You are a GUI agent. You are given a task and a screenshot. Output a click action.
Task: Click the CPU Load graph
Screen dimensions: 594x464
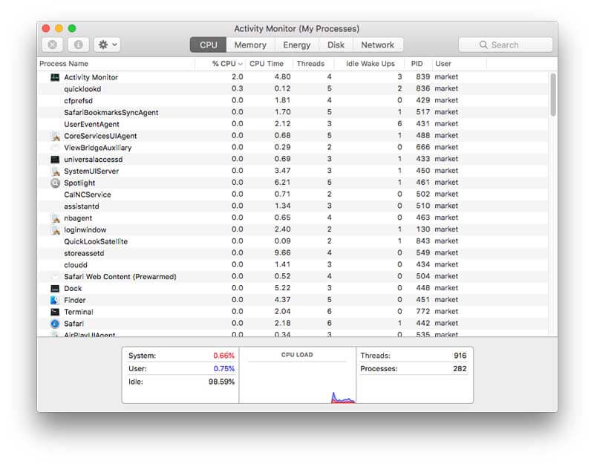297,379
